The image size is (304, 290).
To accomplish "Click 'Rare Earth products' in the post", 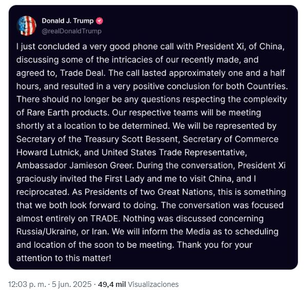I will point(68,113).
